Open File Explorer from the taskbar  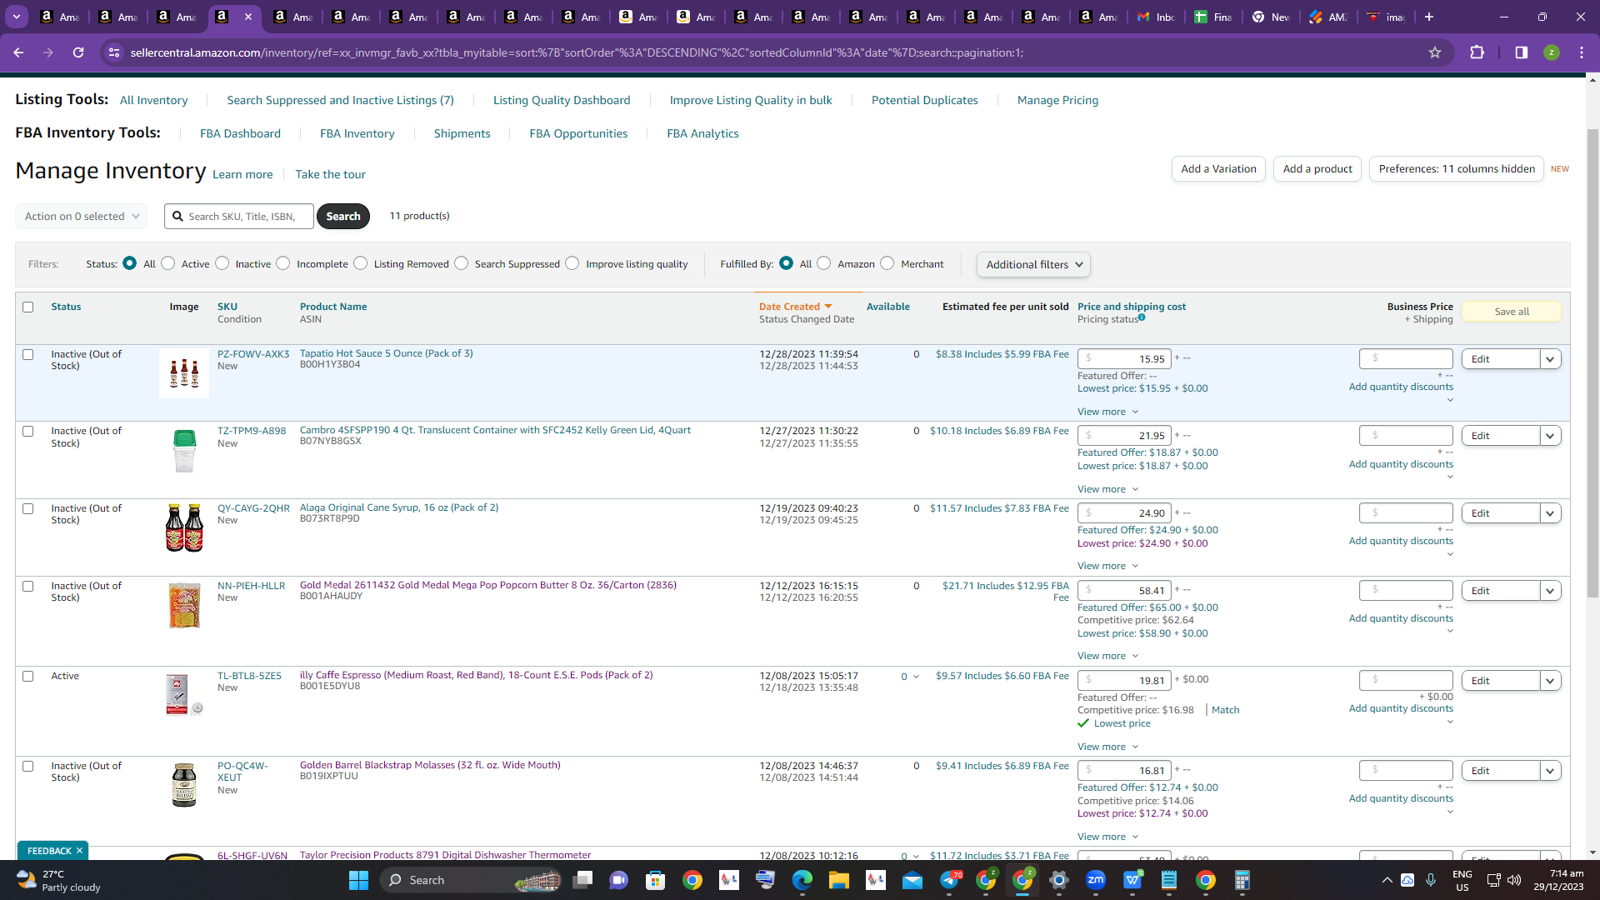pyautogui.click(x=838, y=880)
